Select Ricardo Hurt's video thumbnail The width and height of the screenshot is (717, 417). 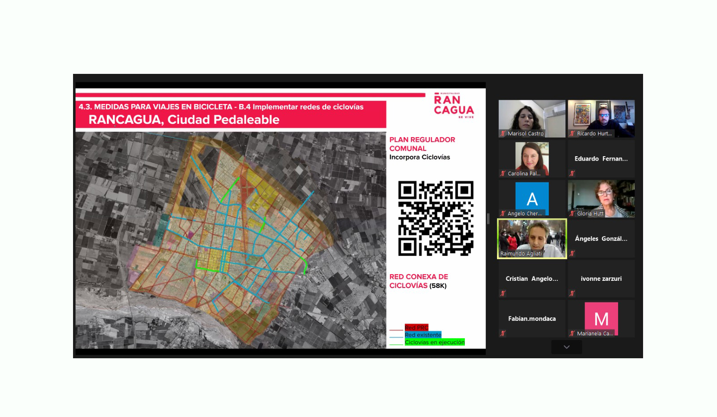(x=601, y=118)
